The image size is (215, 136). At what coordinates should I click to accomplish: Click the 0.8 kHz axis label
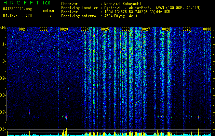[3, 95]
